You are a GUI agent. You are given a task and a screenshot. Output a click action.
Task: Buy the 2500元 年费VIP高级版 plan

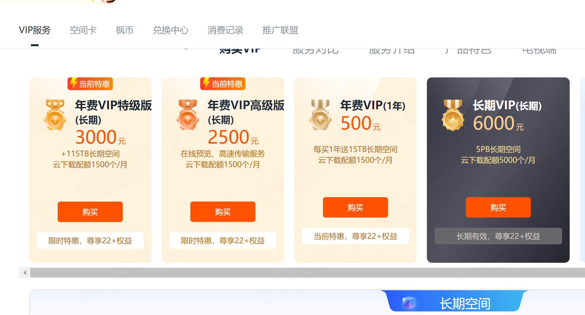point(223,212)
